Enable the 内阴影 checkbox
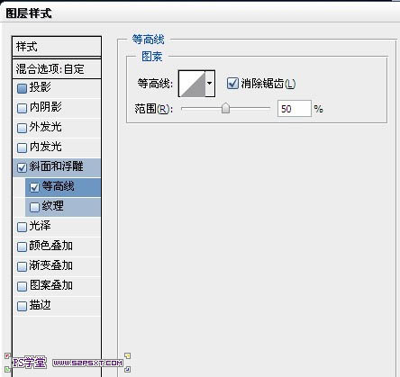This screenshot has height=377, width=400. coord(22,108)
